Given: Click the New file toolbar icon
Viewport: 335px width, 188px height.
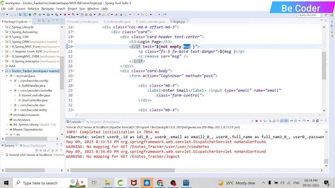Looking at the screenshot, I should click(3, 15).
